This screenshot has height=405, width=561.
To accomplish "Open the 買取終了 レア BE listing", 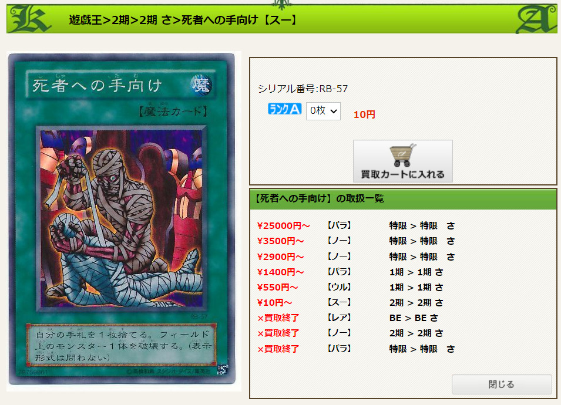I will [x=347, y=318].
